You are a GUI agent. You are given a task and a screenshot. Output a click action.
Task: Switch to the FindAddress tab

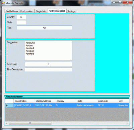[x=12, y=11]
